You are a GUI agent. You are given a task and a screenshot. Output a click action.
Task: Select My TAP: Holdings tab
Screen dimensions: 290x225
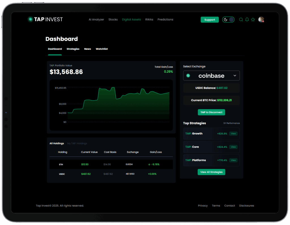pos(77,144)
